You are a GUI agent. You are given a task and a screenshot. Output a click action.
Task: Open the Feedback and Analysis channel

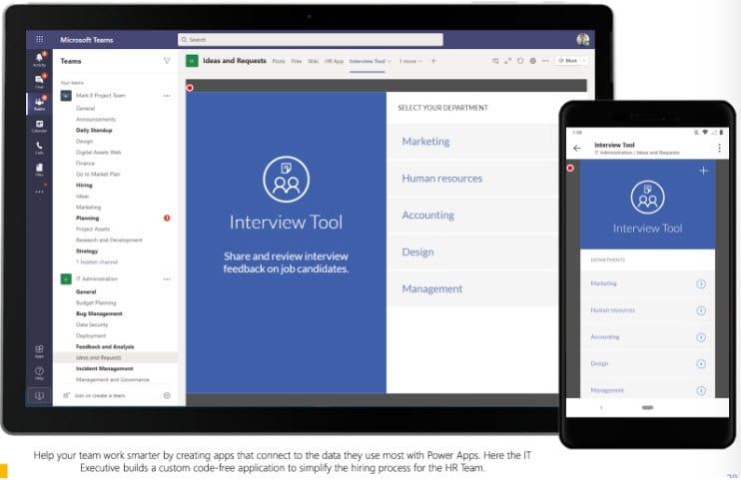105,346
